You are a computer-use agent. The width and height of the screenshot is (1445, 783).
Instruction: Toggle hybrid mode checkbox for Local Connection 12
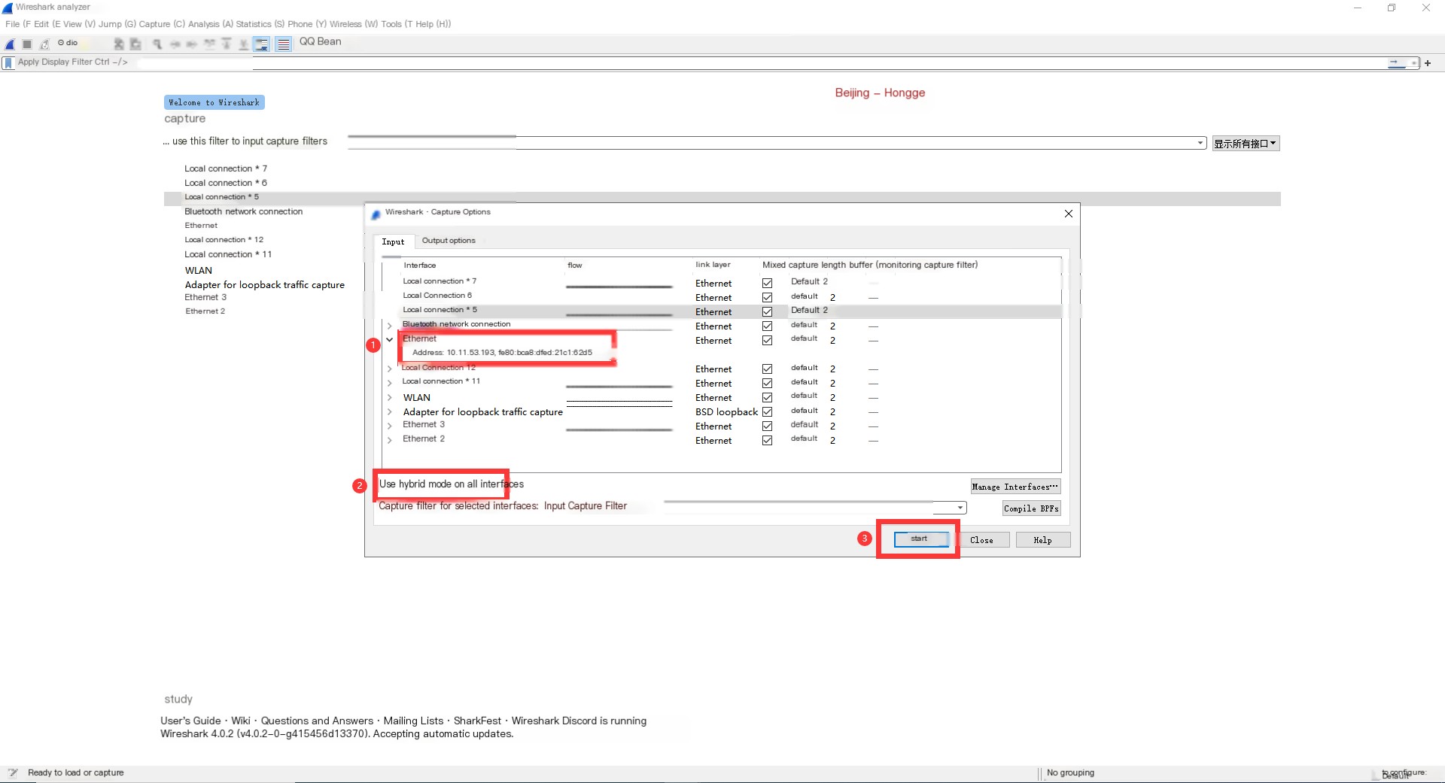point(767,369)
